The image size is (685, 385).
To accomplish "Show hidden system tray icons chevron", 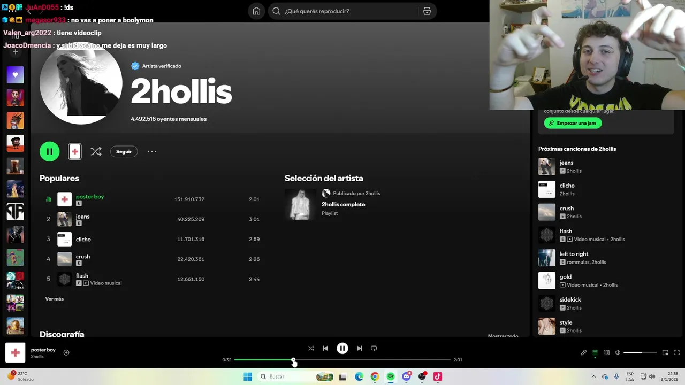I will click(593, 376).
